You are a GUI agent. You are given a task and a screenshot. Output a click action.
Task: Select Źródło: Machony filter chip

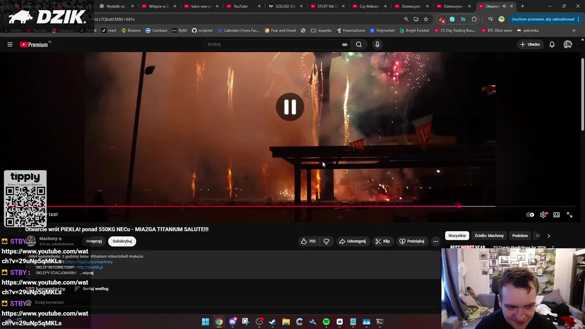tap(489, 236)
